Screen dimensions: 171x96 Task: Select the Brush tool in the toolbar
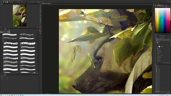tap(40, 14)
